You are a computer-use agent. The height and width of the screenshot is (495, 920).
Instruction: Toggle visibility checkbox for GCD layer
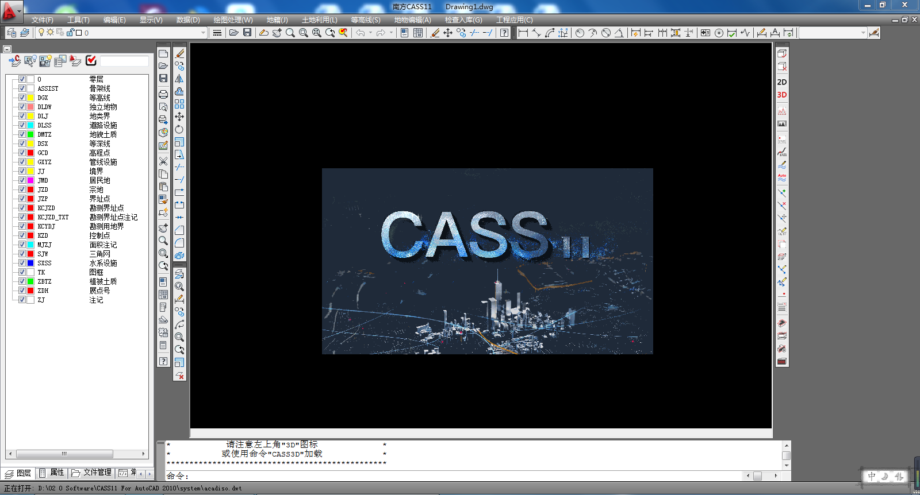click(22, 153)
